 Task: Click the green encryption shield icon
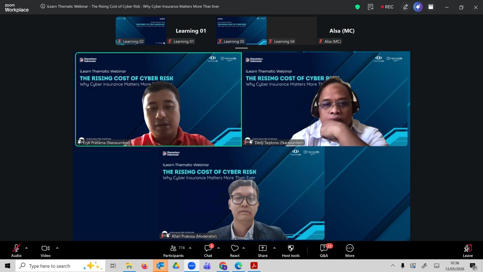357,7
